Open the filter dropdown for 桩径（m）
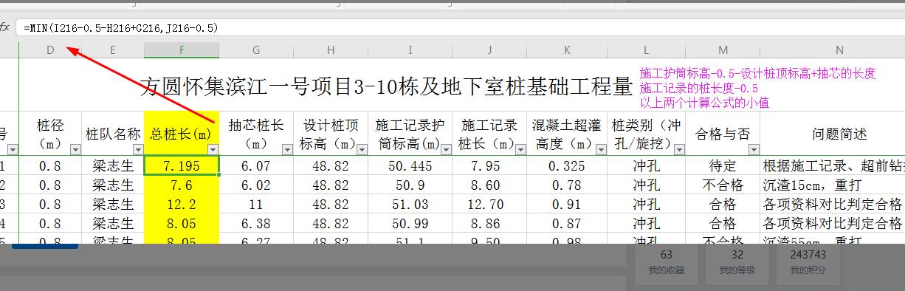Image resolution: width=905 pixels, height=291 pixels. tap(75, 149)
